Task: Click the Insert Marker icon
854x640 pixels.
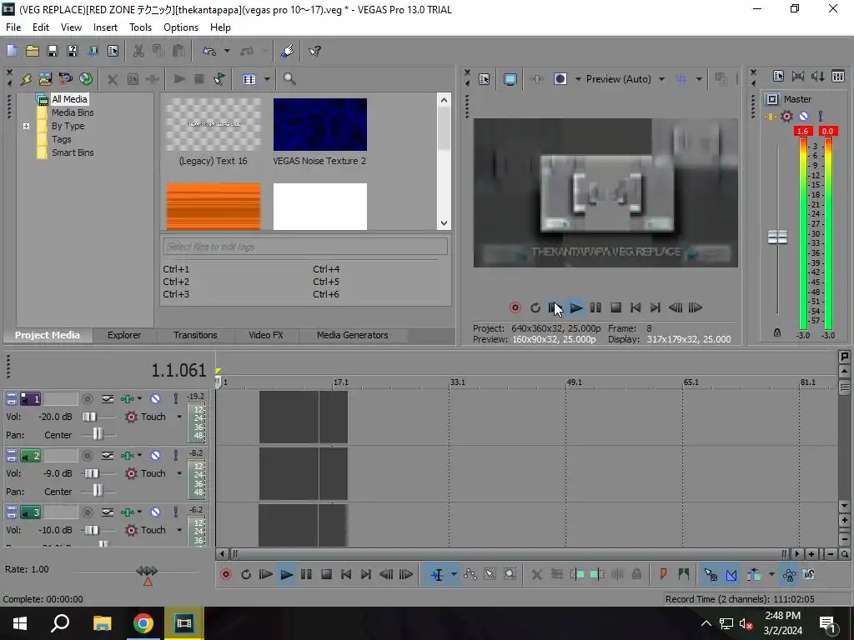Action: click(663, 574)
